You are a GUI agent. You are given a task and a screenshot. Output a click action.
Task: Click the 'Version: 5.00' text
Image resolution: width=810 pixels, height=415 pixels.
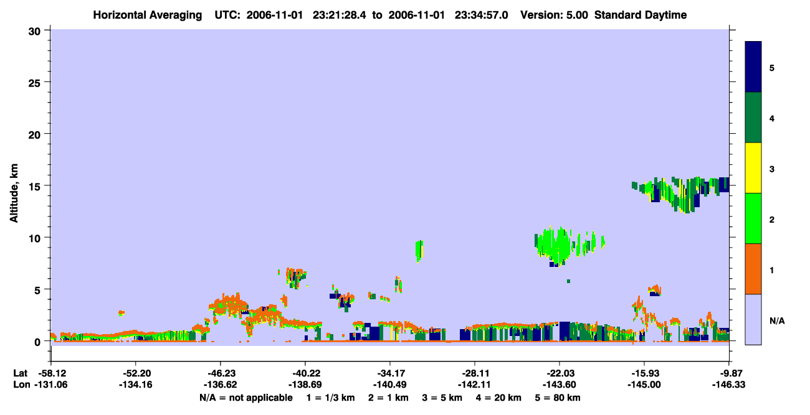[555, 15]
